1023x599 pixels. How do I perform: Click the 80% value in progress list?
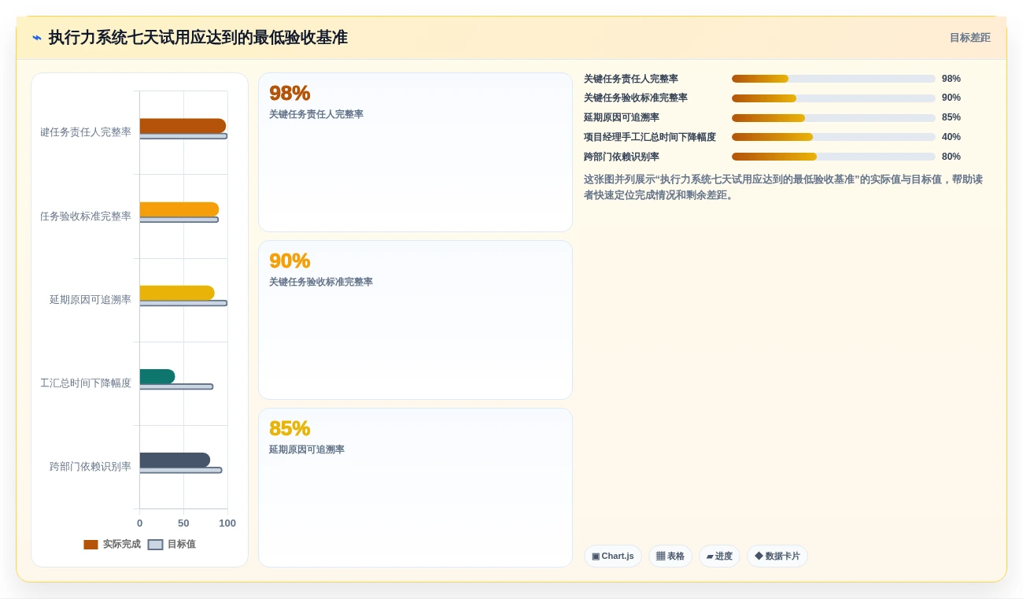click(x=951, y=157)
